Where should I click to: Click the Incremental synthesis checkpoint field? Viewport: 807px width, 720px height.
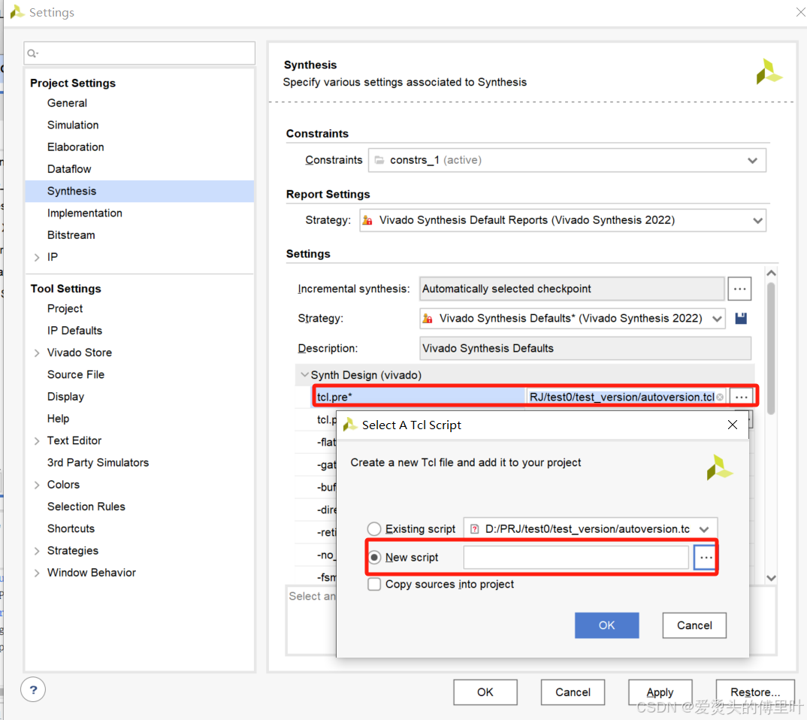click(x=572, y=289)
